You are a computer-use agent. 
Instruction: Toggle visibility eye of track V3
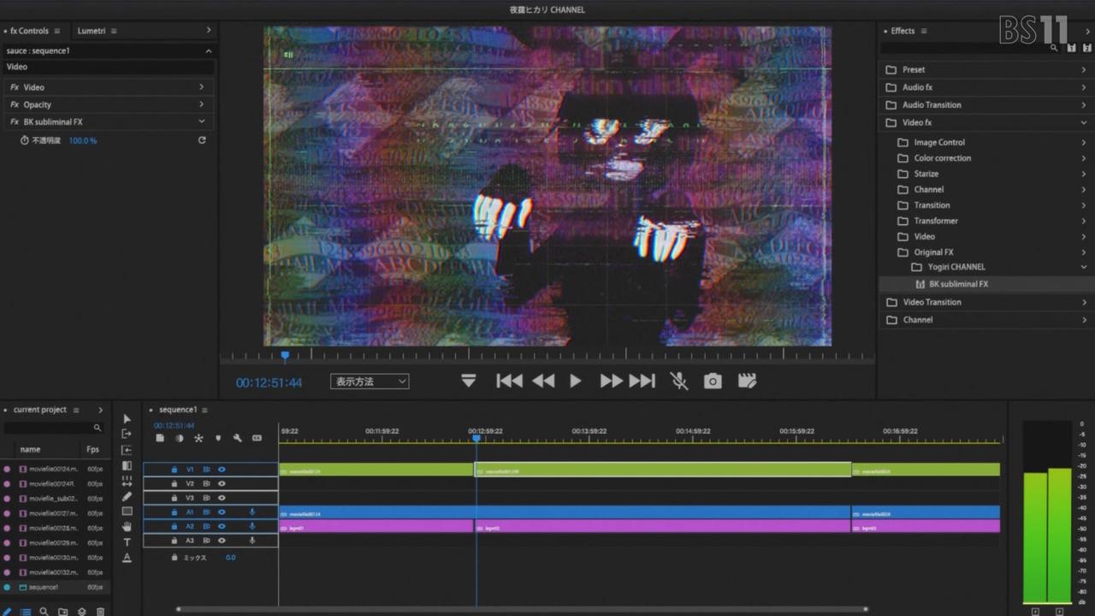pos(222,498)
